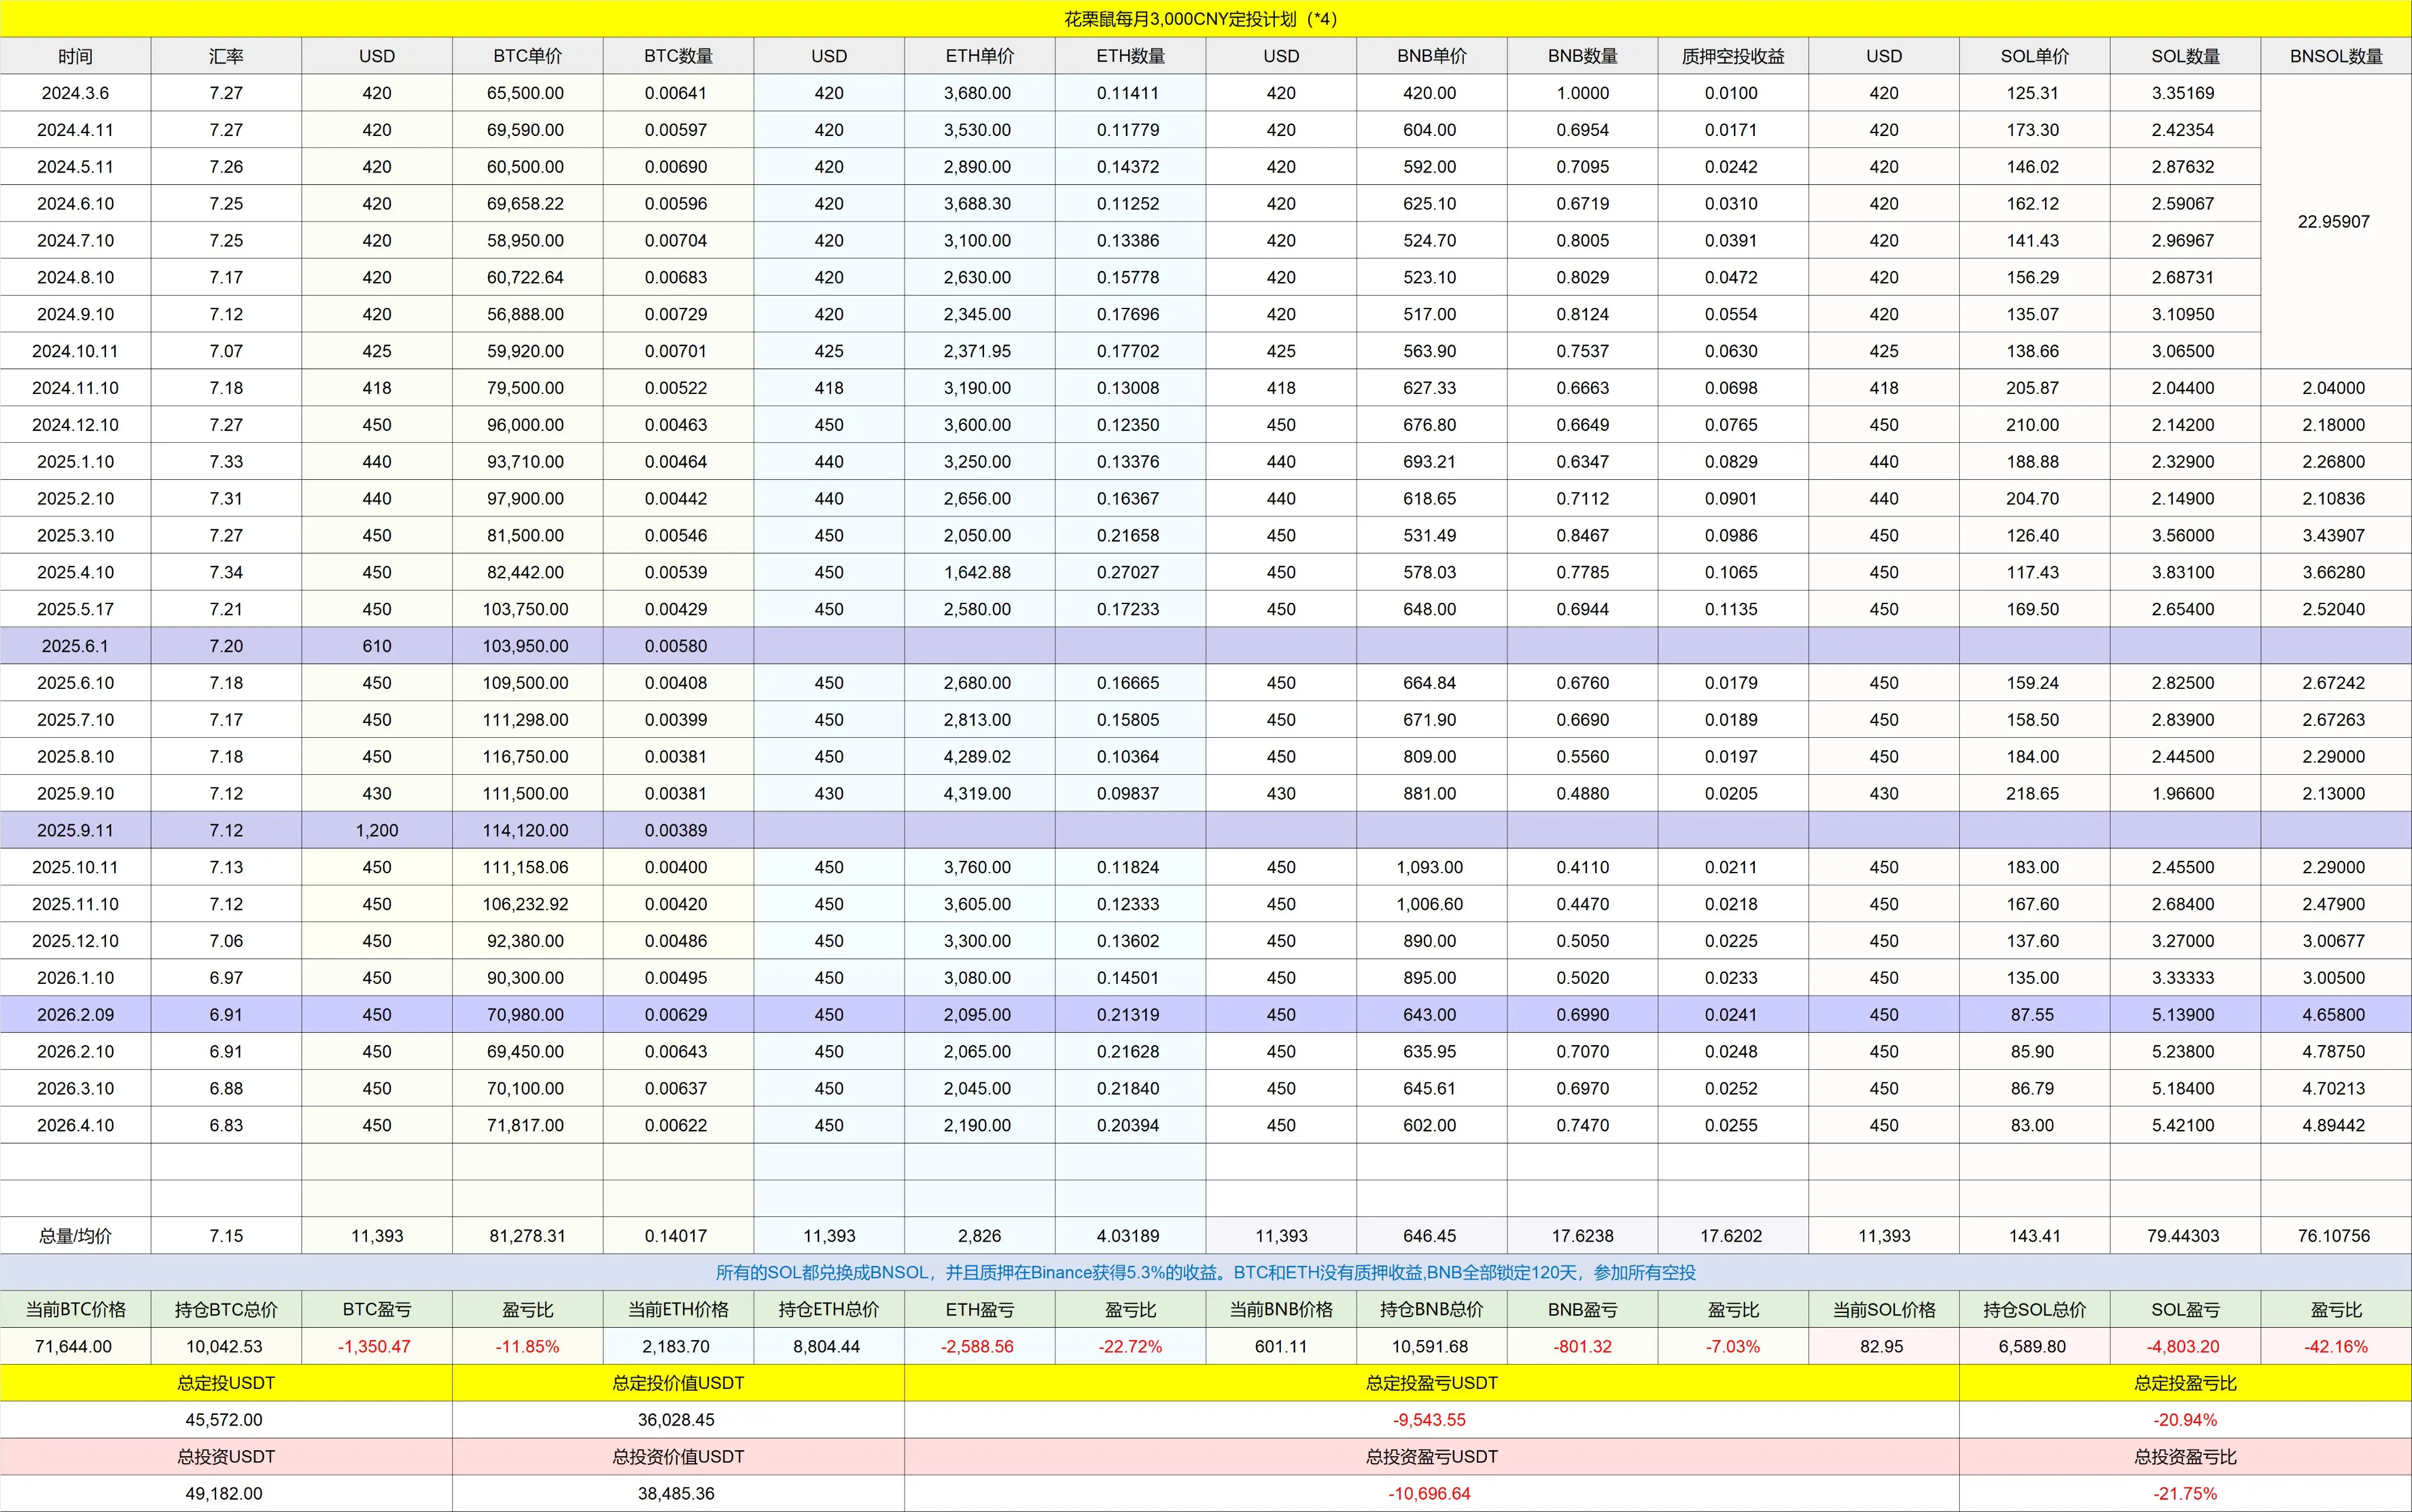Viewport: 2412px width, 1512px height.
Task: Click the merged BNSOL cell showing 22.95907
Action: pyautogui.click(x=2333, y=222)
